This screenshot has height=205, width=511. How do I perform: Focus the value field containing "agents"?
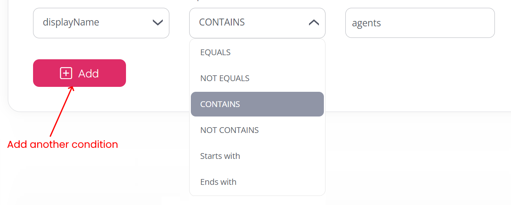(420, 23)
